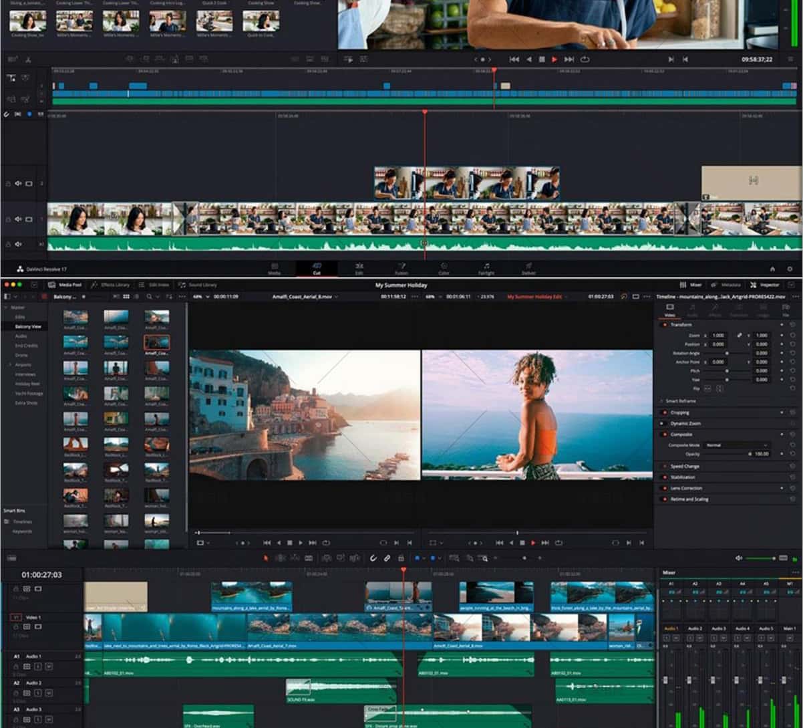Click the timeline snapping magnet icon
Screen dimensions: 803x728
[373, 558]
